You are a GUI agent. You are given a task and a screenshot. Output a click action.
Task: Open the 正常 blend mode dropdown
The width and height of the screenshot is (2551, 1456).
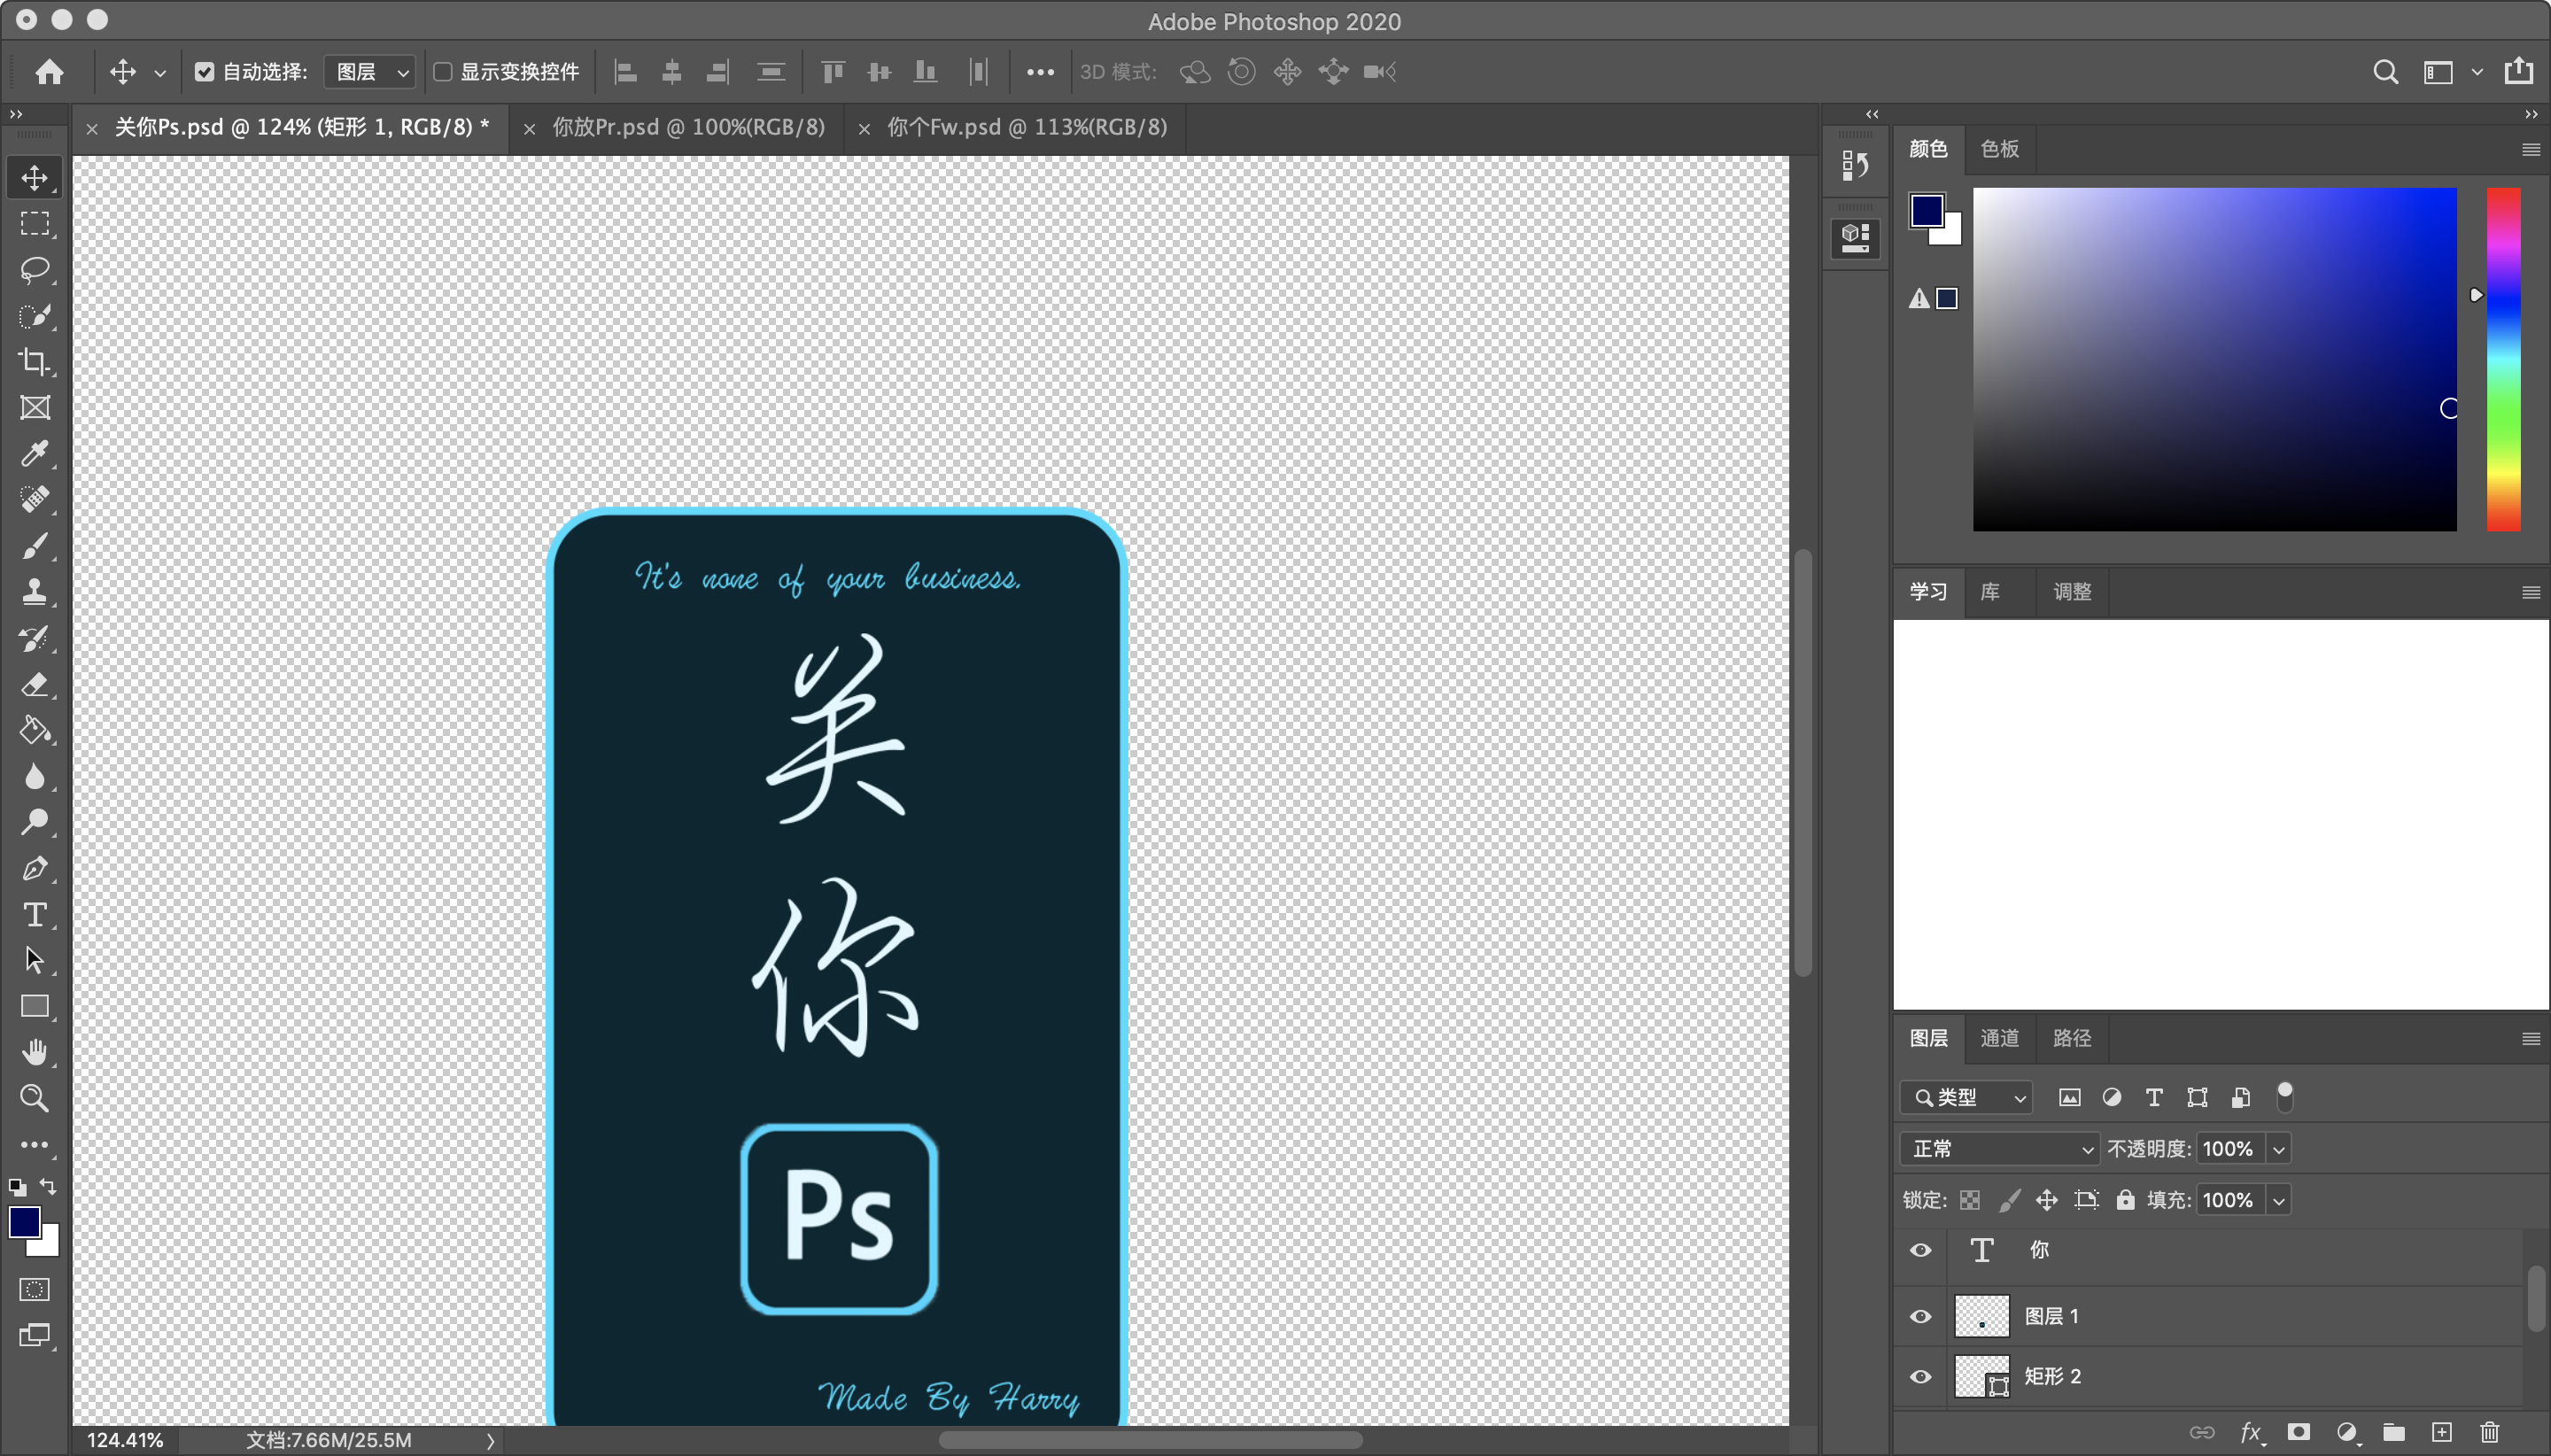[x=1999, y=1149]
